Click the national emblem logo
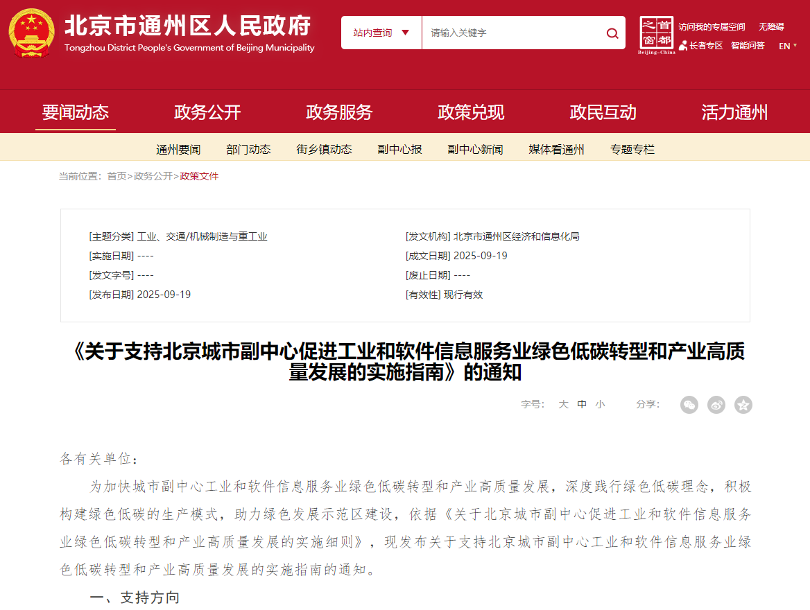Image resolution: width=810 pixels, height=610 pixels. coord(31,33)
